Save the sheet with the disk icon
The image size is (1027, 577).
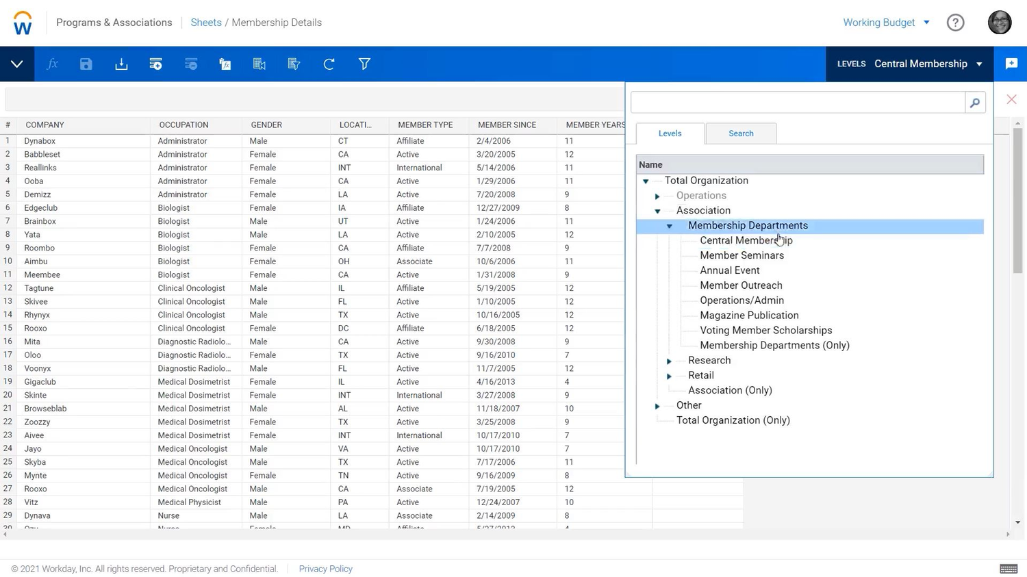point(86,64)
